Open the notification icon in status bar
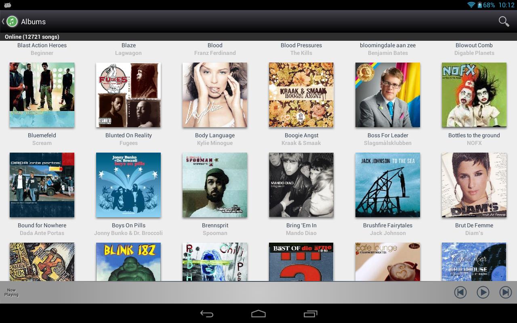The height and width of the screenshot is (323, 517). 7,5
